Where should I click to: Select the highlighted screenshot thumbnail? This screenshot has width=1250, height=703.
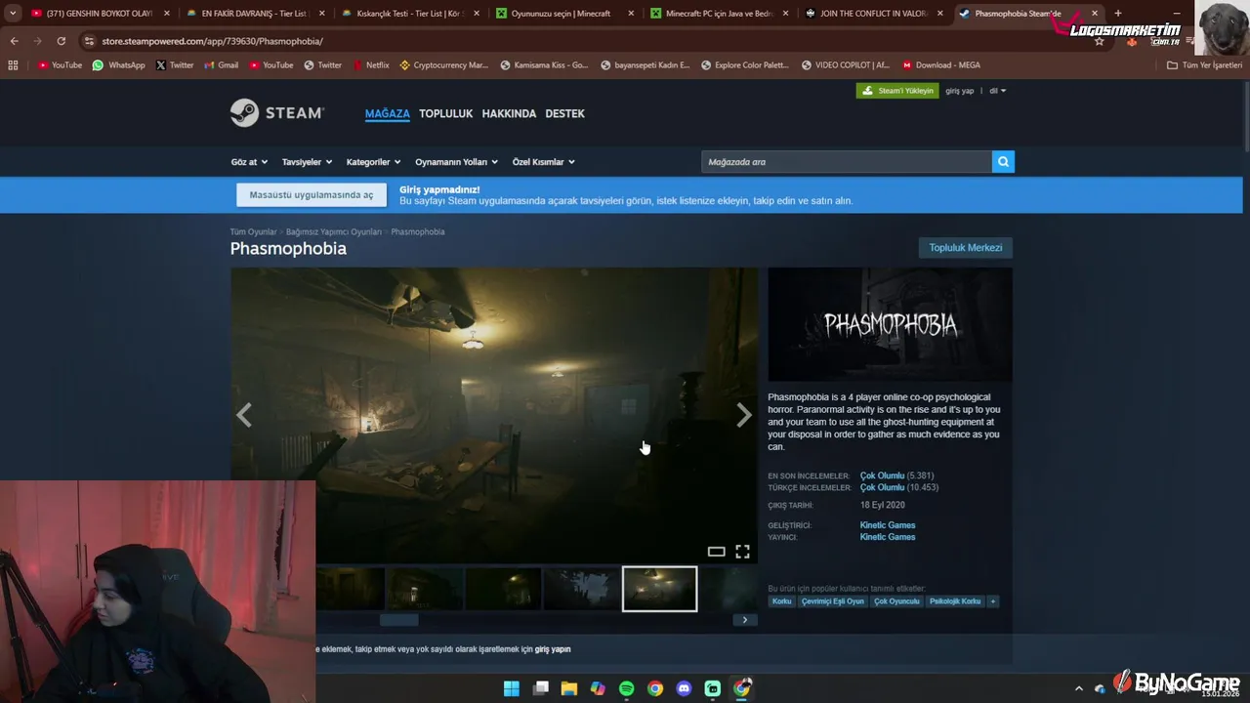(x=660, y=589)
